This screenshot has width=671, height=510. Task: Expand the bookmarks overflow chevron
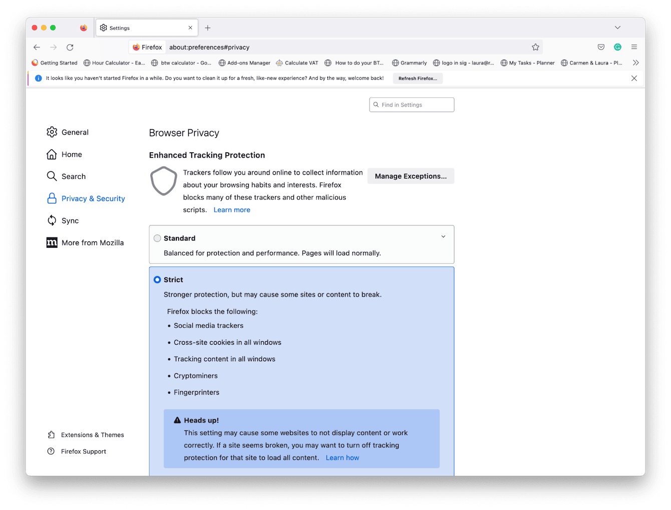click(x=636, y=63)
